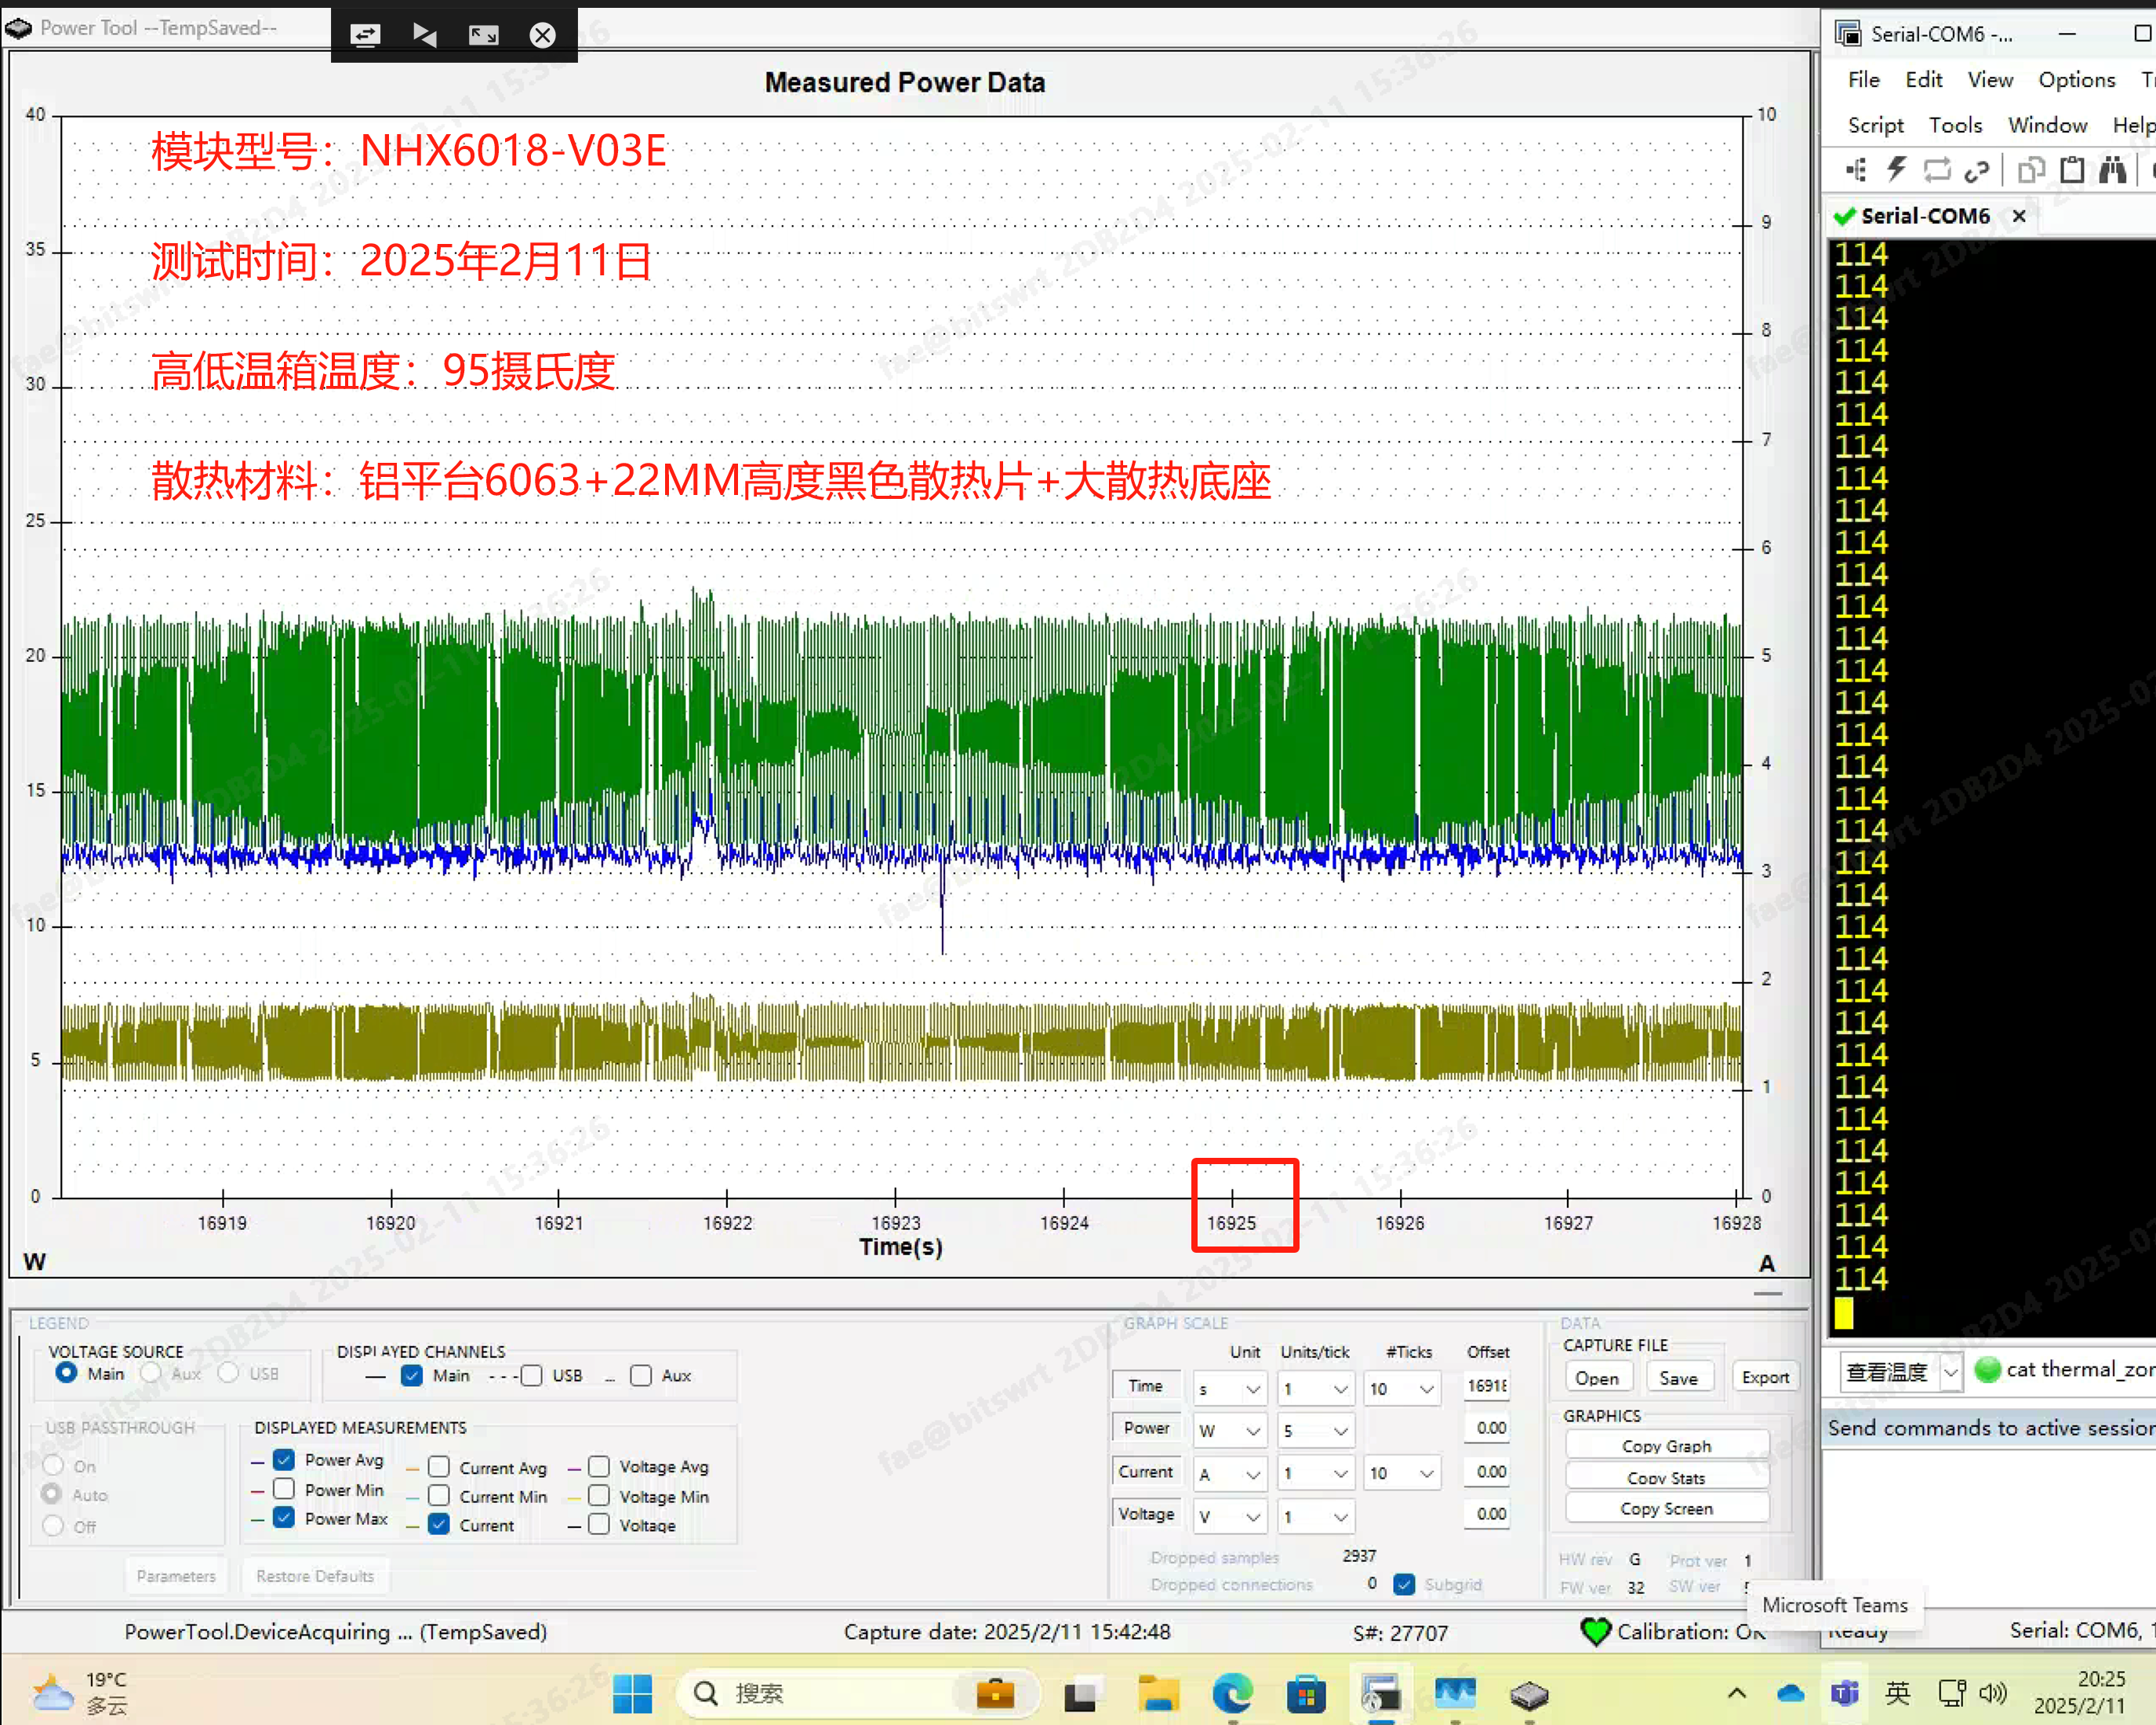Click the swap arrows icon in floating bar
This screenshot has height=1725, width=2156.
click(365, 36)
